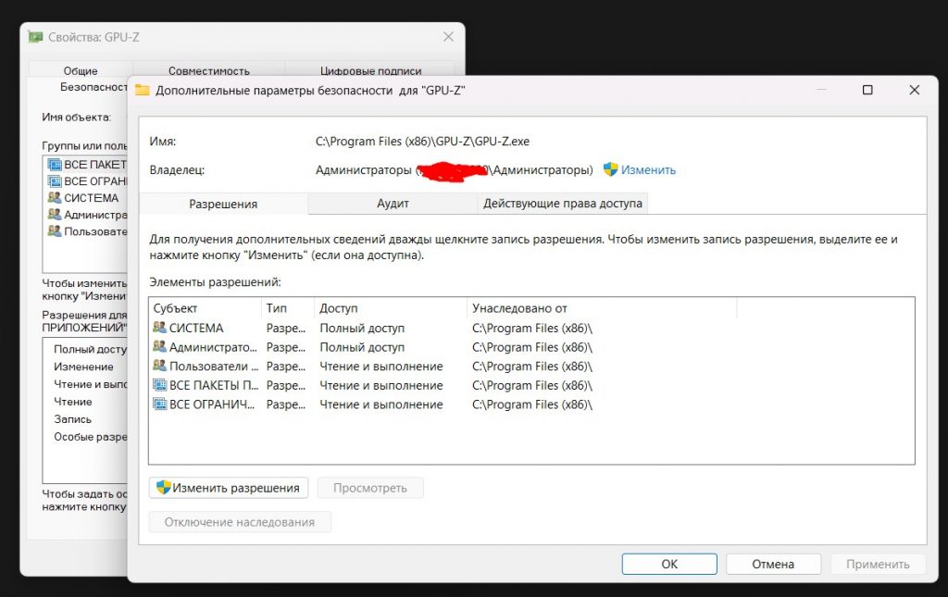Click the Изменить owner link
This screenshot has height=597, width=948.
(x=648, y=170)
